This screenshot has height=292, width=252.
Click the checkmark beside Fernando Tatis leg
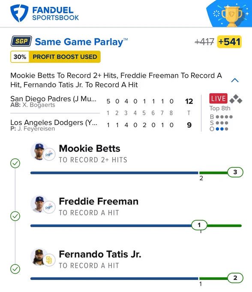pyautogui.click(x=15, y=269)
